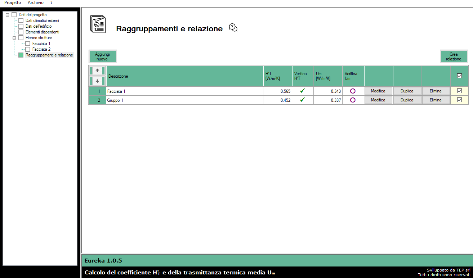Collapse the Dati del progetto tree node
This screenshot has width=473, height=278.
click(x=8, y=15)
